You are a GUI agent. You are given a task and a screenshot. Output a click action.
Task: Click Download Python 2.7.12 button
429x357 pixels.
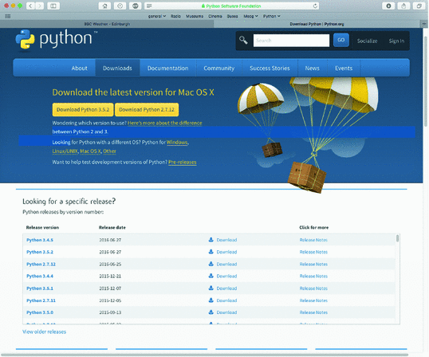coord(147,110)
